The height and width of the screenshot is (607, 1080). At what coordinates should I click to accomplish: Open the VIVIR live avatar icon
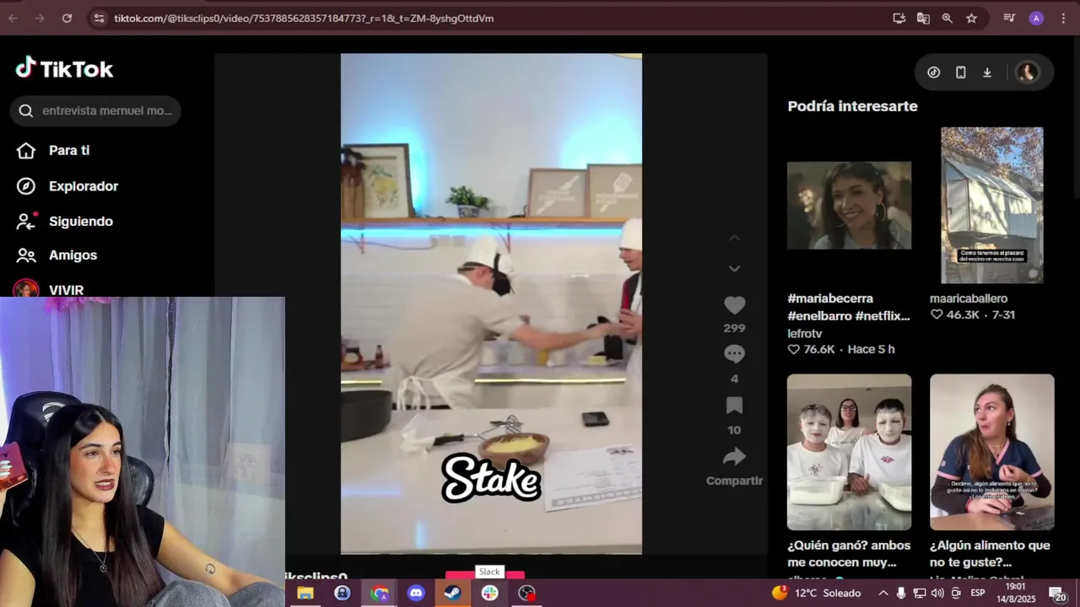pyautogui.click(x=26, y=289)
